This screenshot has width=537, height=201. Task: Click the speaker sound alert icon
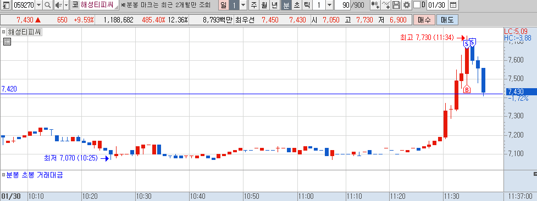click(58, 5)
